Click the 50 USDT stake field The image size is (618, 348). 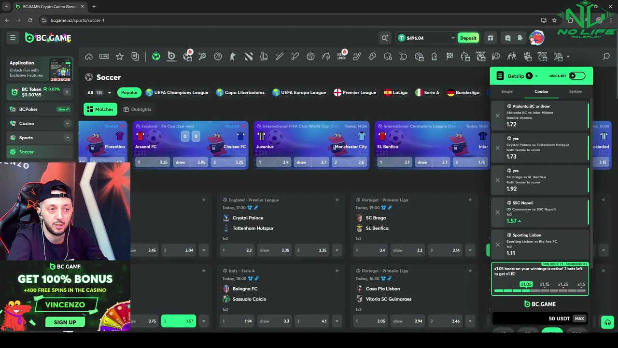pos(540,319)
